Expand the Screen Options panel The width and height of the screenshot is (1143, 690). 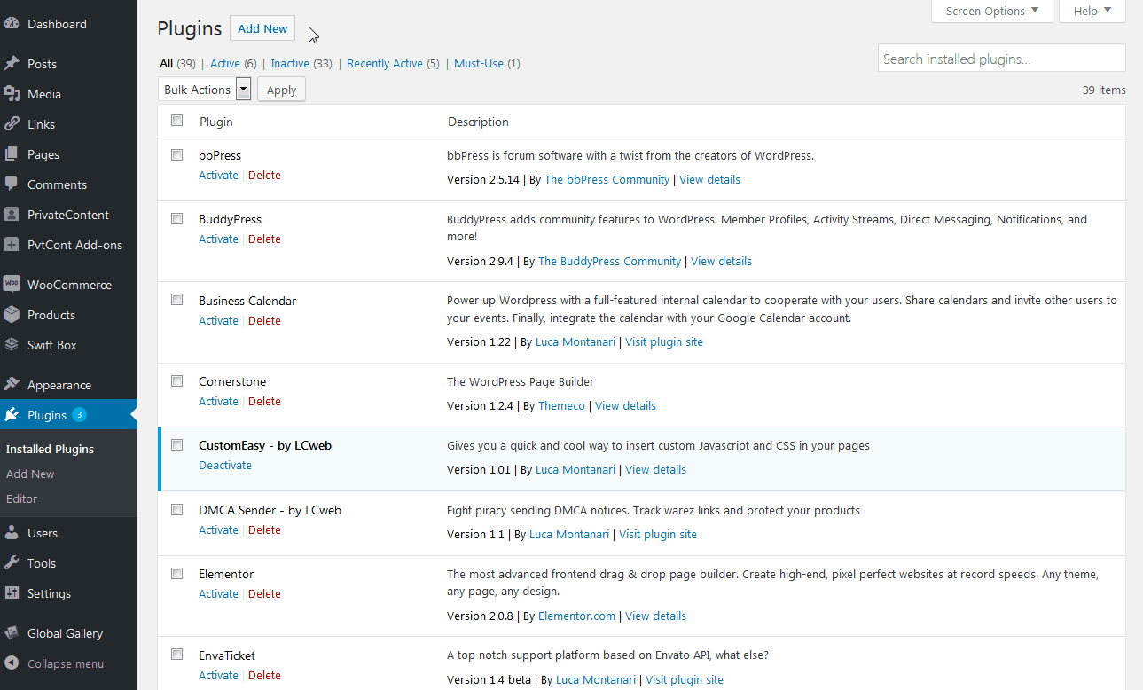coord(992,12)
